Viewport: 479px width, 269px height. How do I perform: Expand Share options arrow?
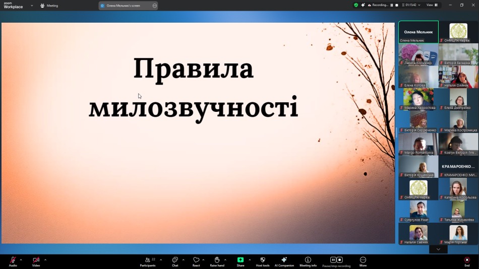(250, 260)
